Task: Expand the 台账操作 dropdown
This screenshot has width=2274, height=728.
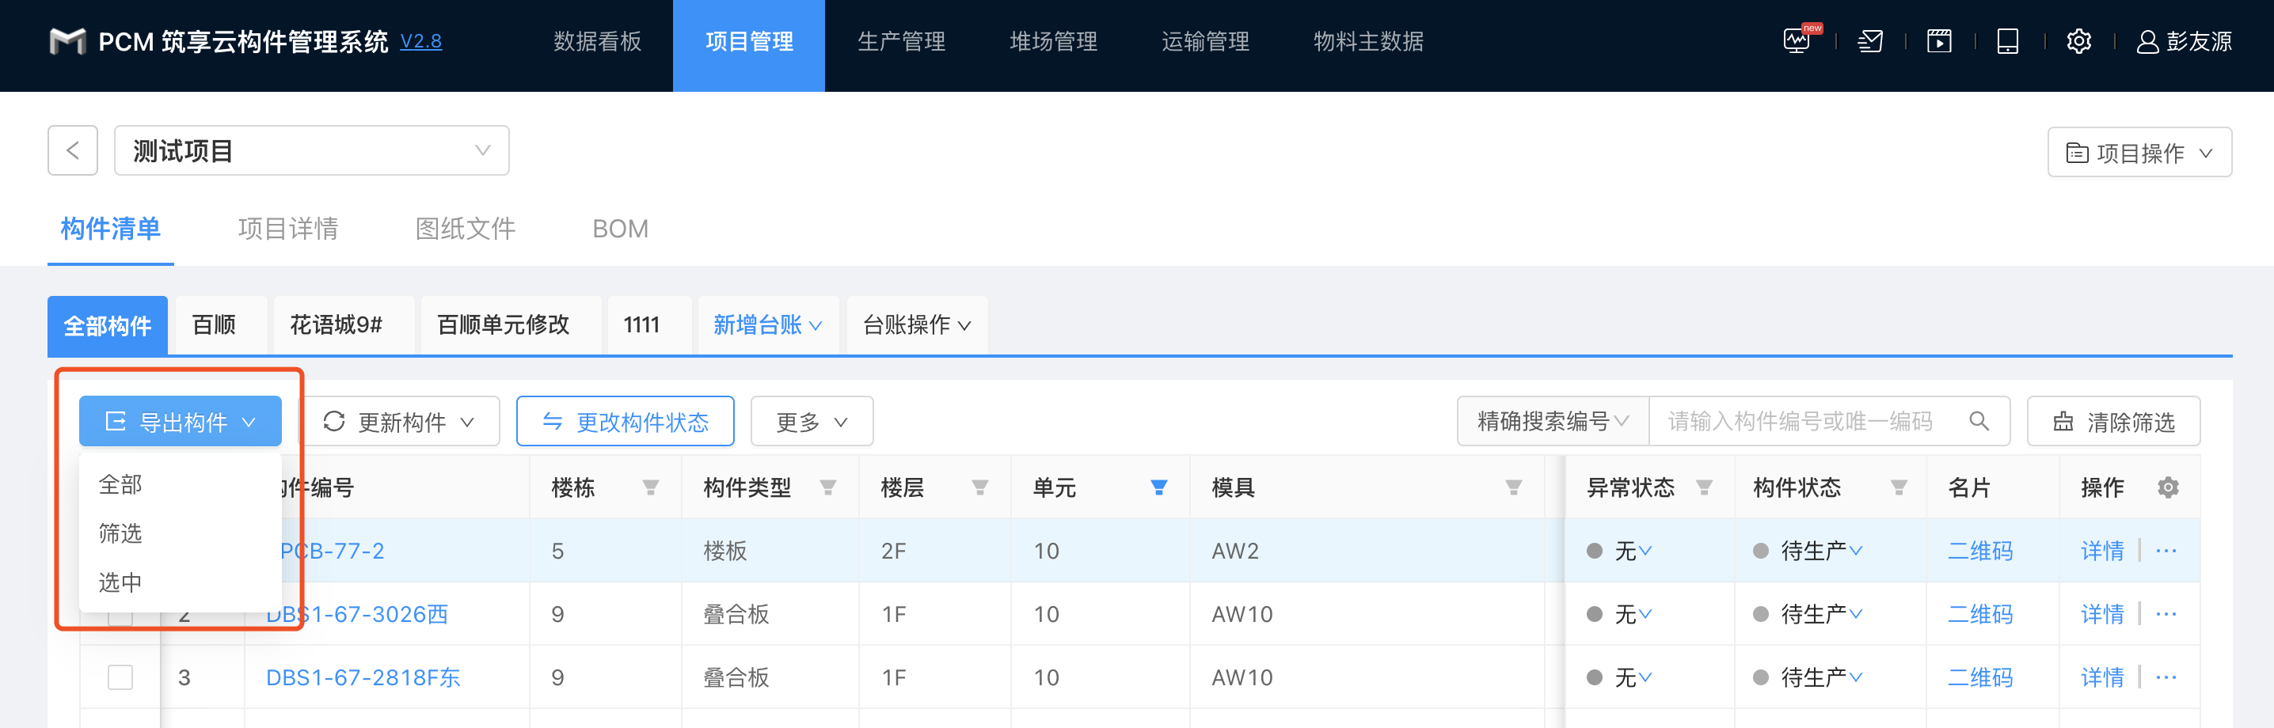Action: pyautogui.click(x=917, y=324)
